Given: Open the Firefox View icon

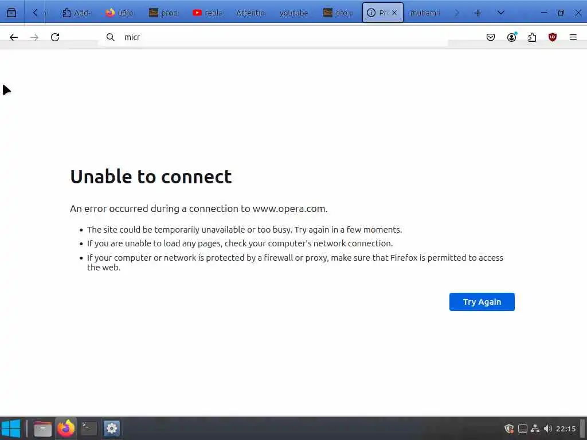Looking at the screenshot, I should click(11, 13).
